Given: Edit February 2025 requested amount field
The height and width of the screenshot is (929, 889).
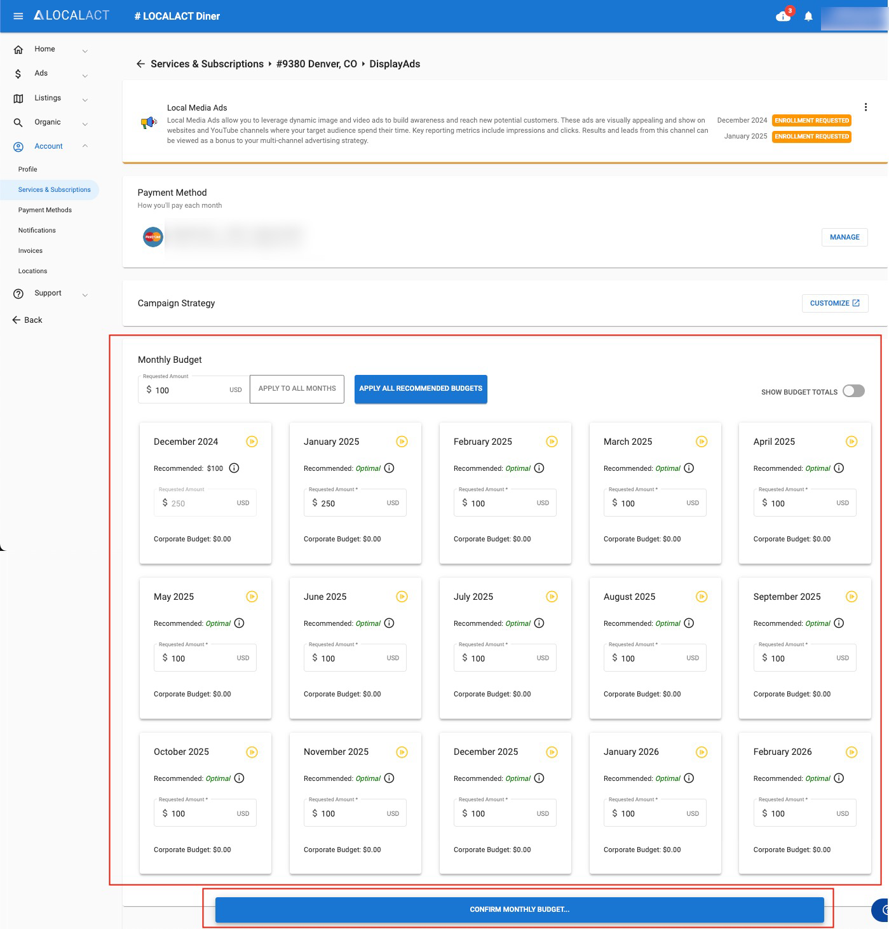Looking at the screenshot, I should tap(505, 503).
